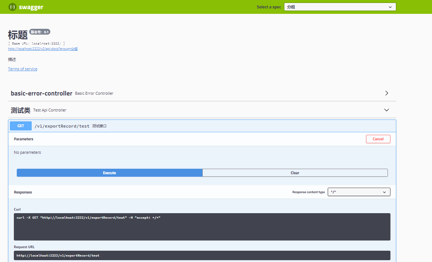Click the 标题 title heading
Viewport: 432px width, 262px height.
point(17,35)
